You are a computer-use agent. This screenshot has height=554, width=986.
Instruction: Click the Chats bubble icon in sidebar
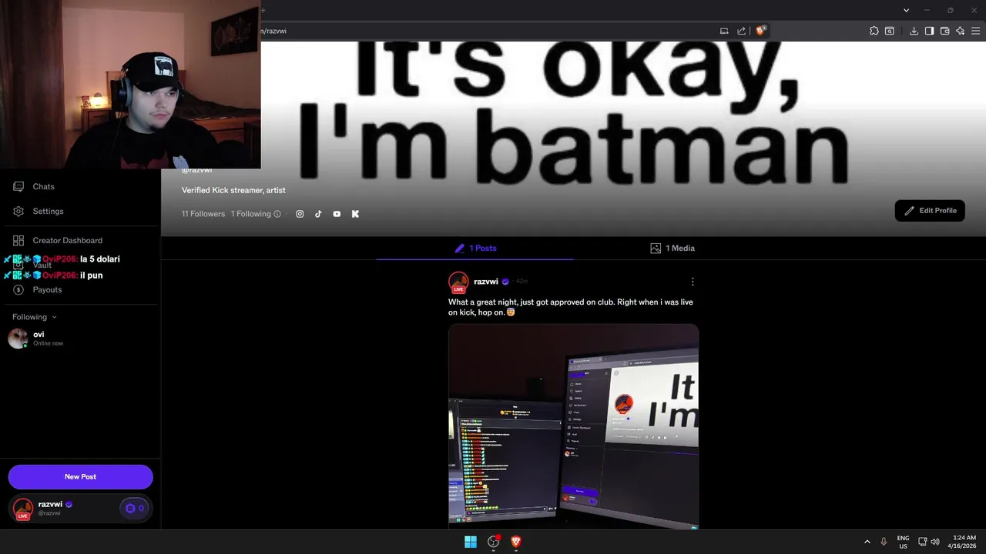click(x=18, y=186)
